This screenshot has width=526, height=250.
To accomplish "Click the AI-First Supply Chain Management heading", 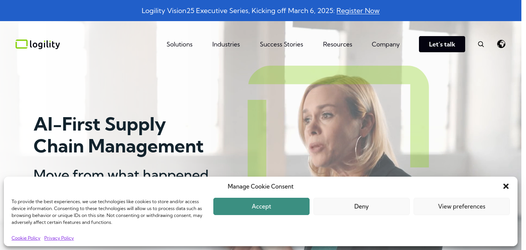I will tap(119, 135).
